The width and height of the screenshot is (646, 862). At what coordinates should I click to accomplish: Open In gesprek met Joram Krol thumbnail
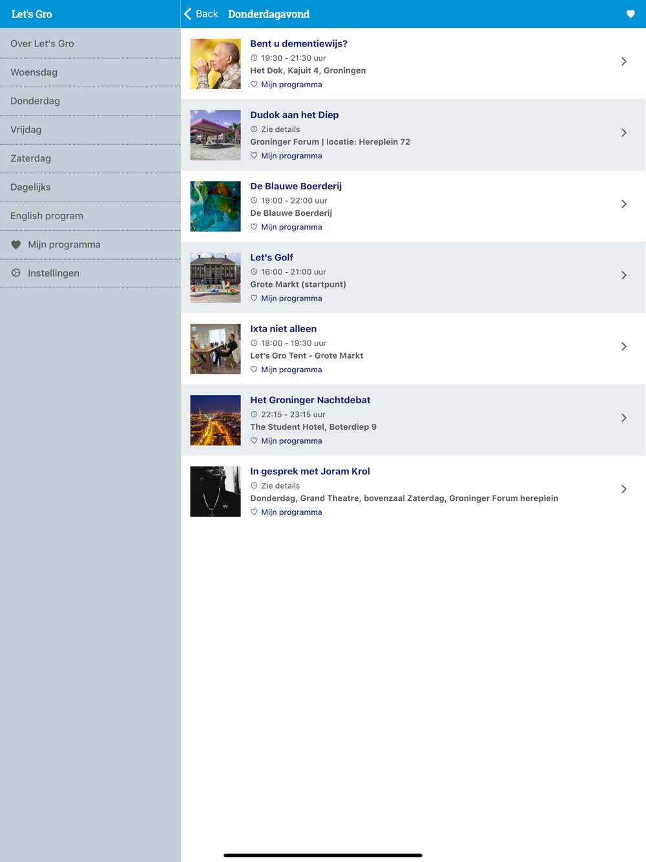click(215, 492)
